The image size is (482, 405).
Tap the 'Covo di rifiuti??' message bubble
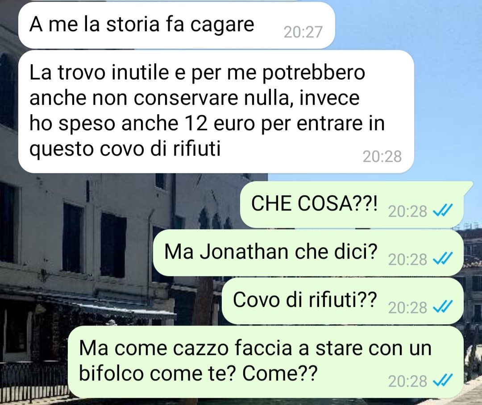coord(343,301)
